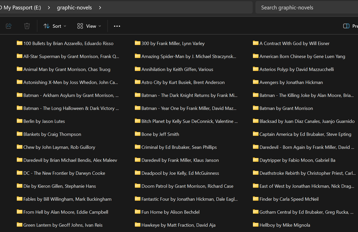Select folder icon for 100 Bullets
The width and height of the screenshot is (358, 232).
tap(20, 43)
